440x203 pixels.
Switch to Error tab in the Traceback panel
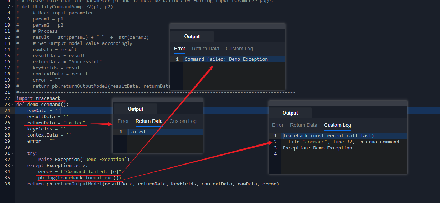278,125
